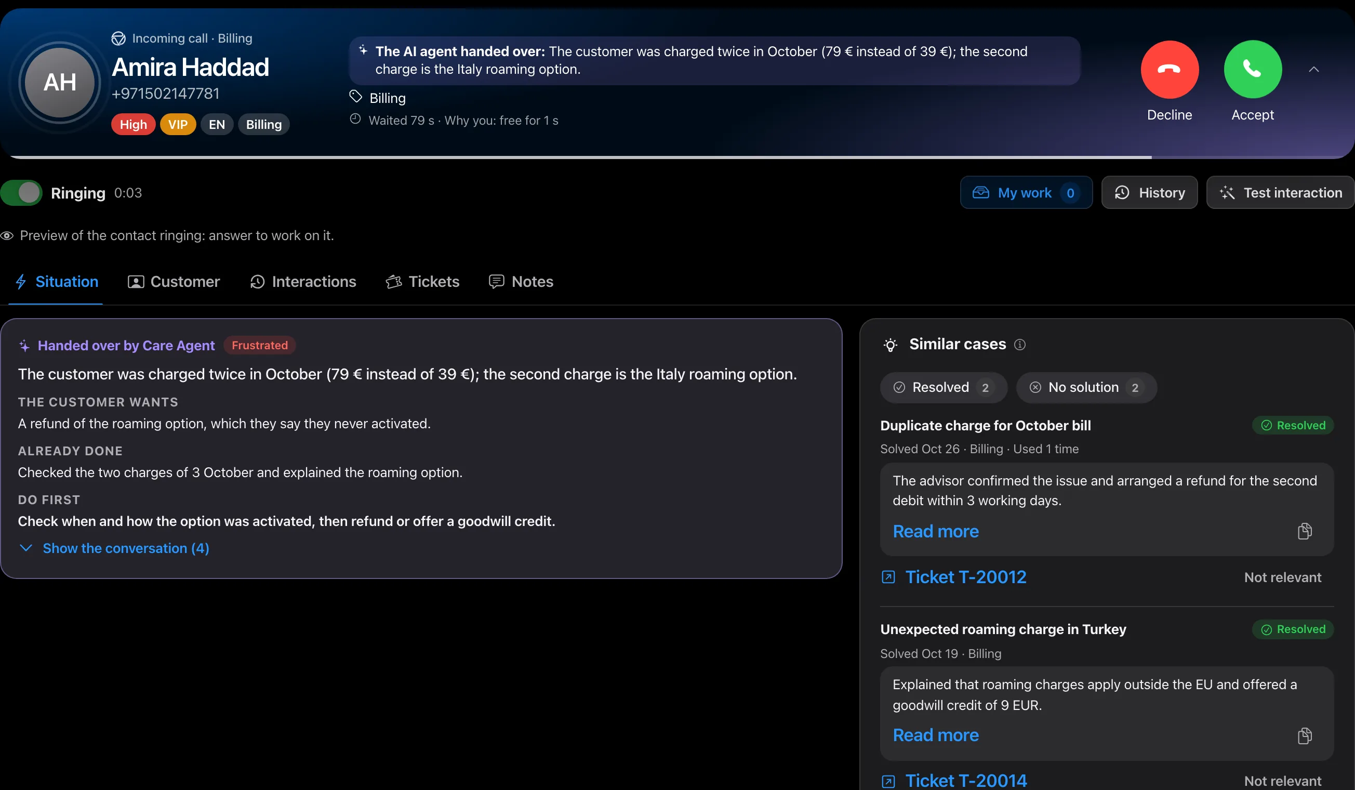Click the AI agent handed over summary

point(714,60)
